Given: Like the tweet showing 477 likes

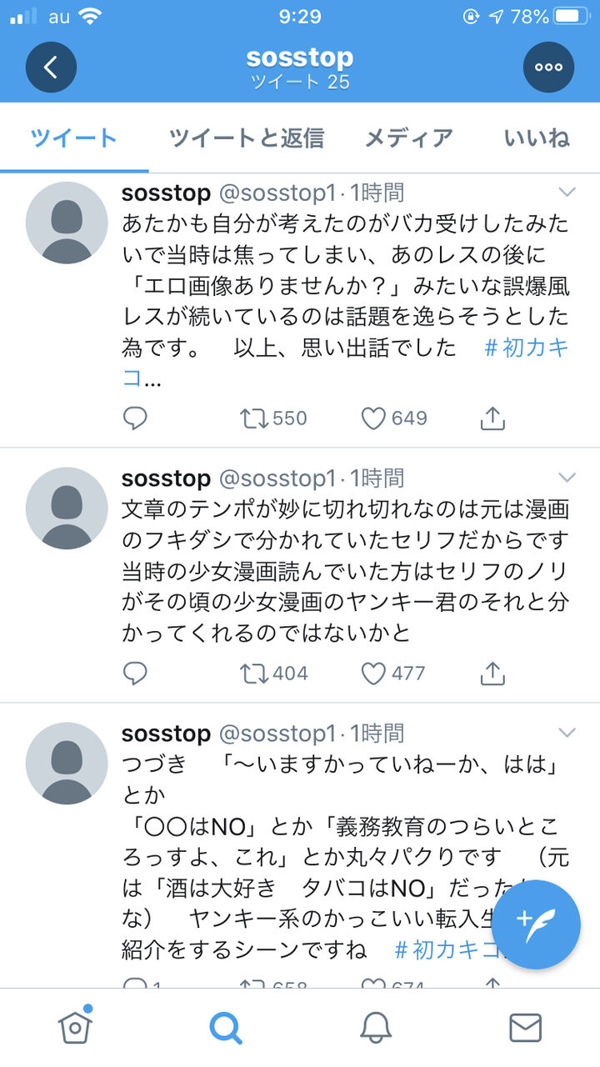Looking at the screenshot, I should click(x=373, y=673).
